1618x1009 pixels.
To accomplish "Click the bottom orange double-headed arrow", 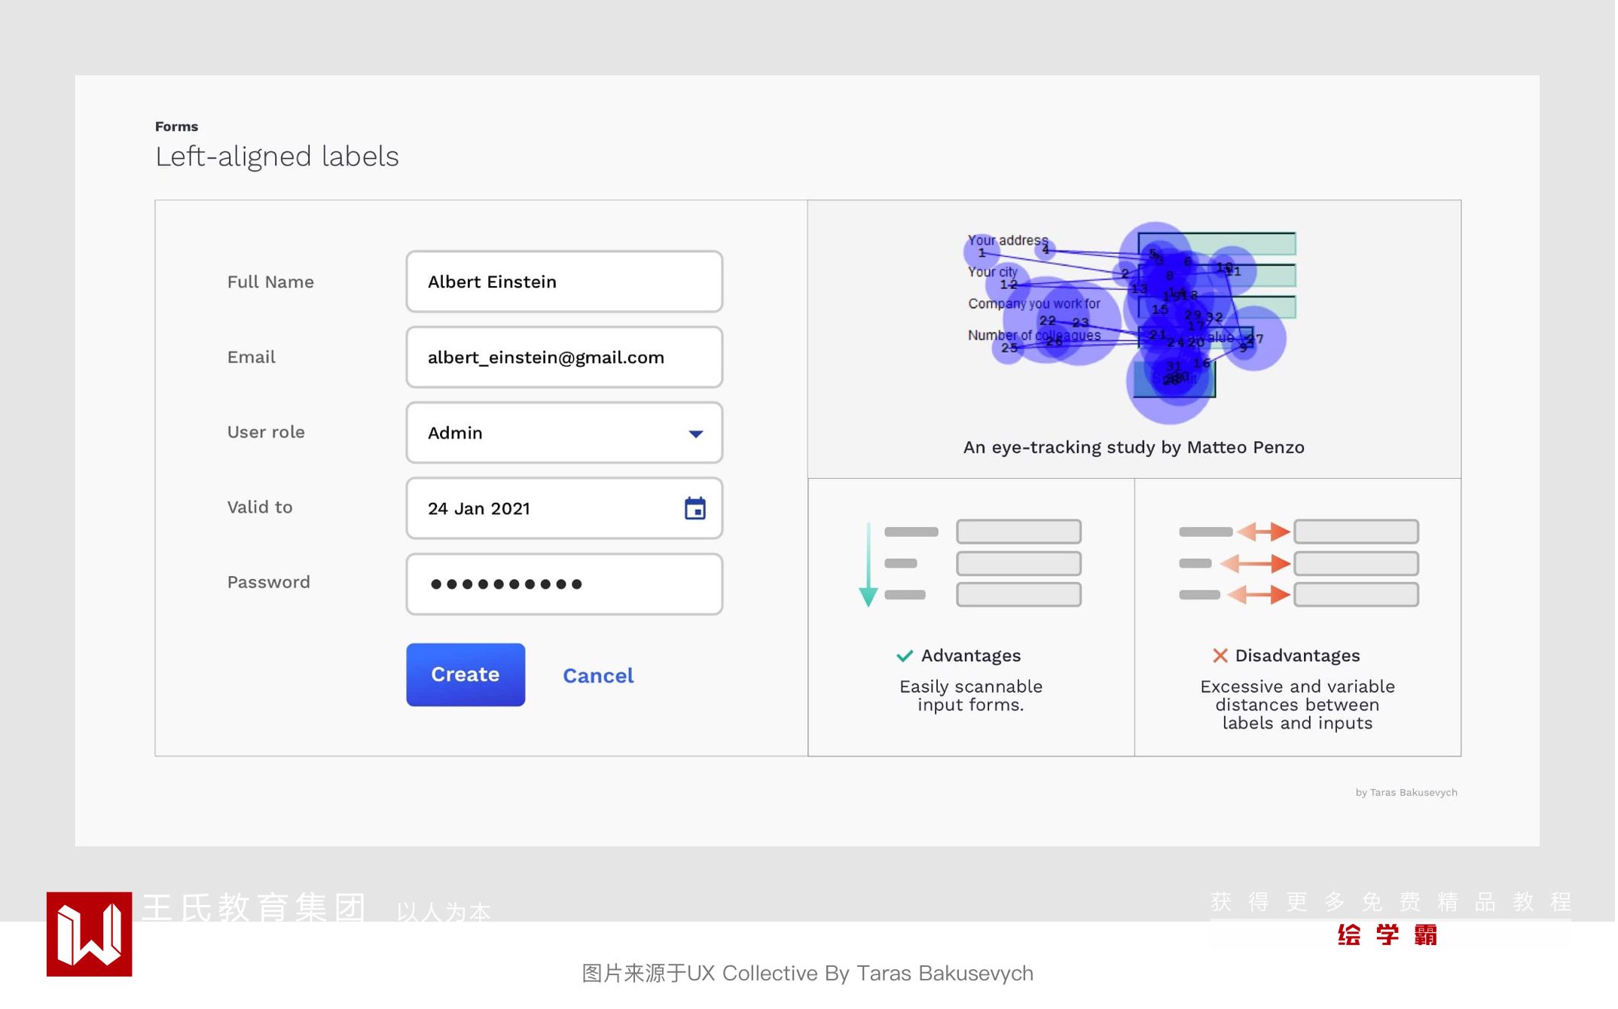I will tap(1260, 596).
